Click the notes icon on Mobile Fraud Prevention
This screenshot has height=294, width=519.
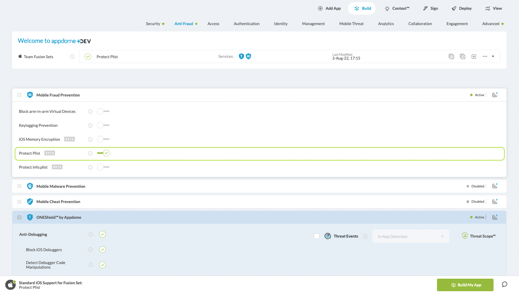[x=495, y=95]
